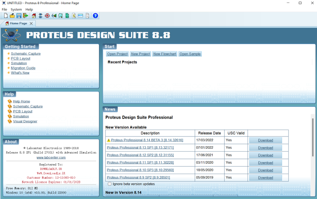Click the New Project blank page icon

click(x=6, y=16)
